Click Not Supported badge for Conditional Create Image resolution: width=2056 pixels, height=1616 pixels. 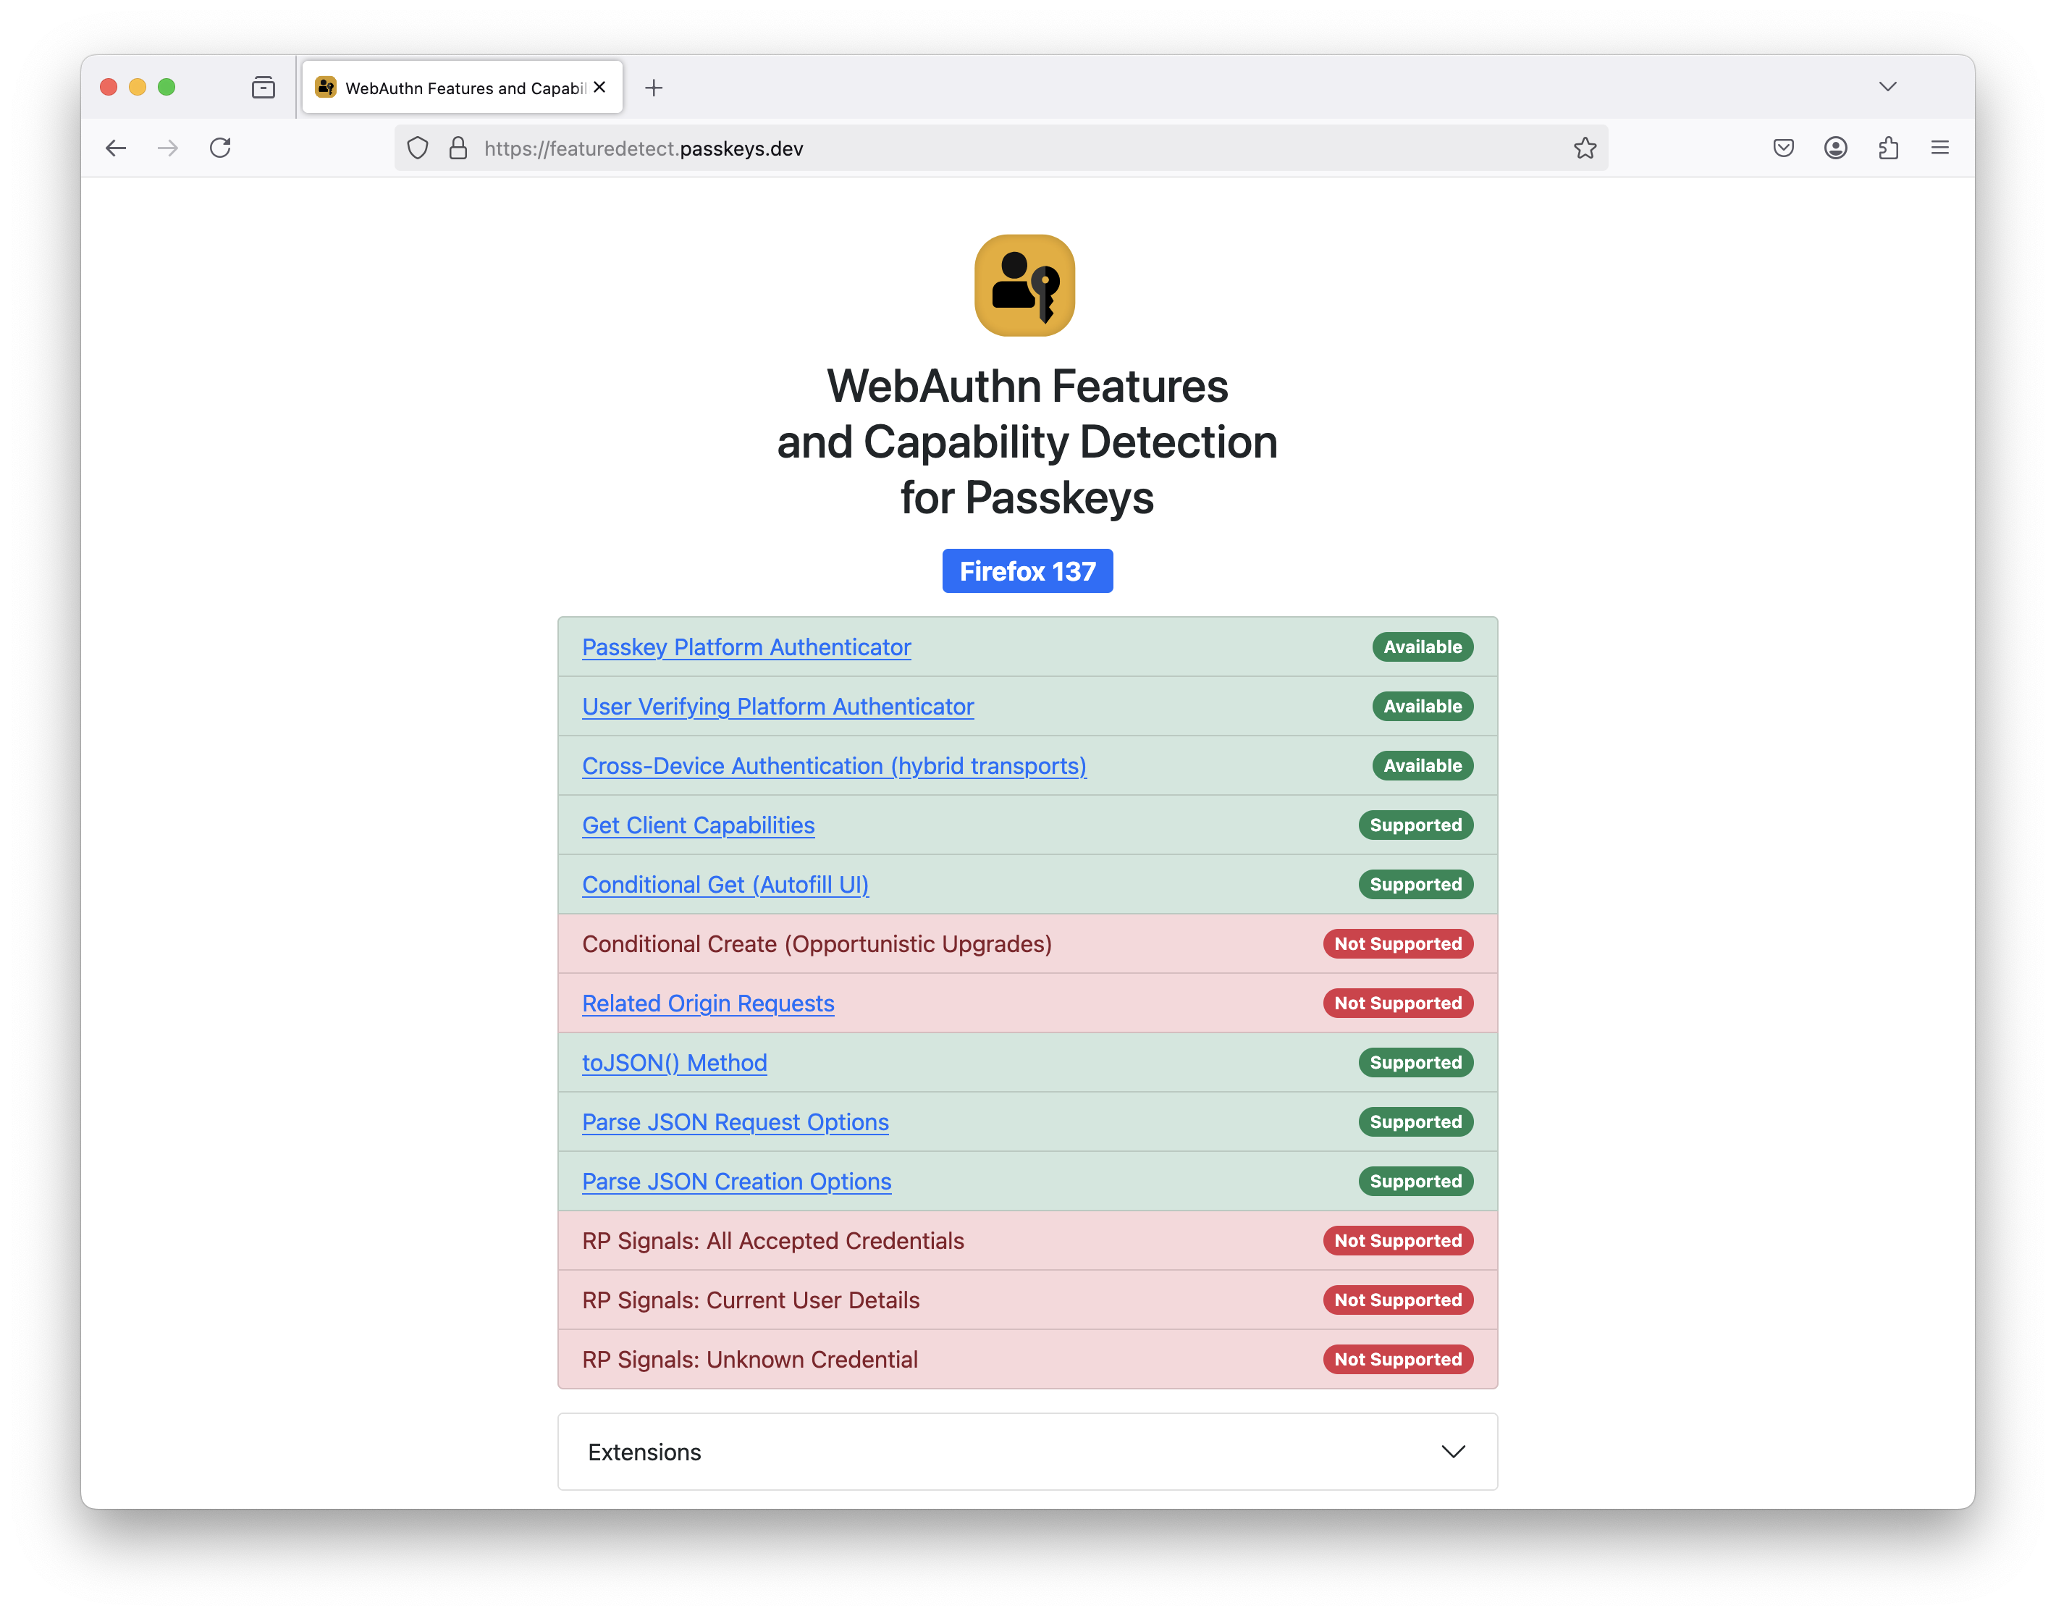1397,944
